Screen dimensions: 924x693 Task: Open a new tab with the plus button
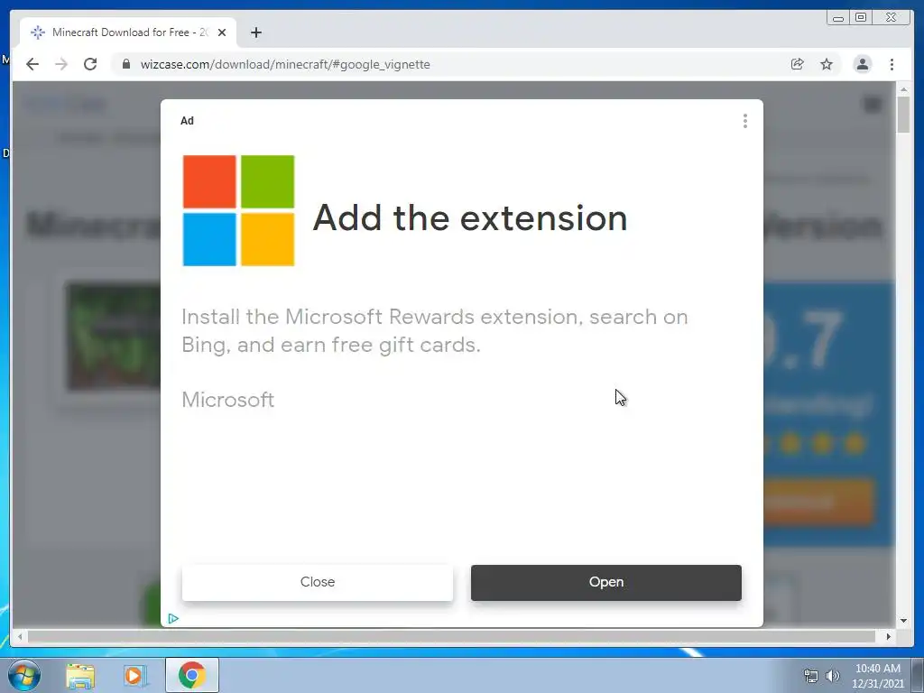click(255, 32)
